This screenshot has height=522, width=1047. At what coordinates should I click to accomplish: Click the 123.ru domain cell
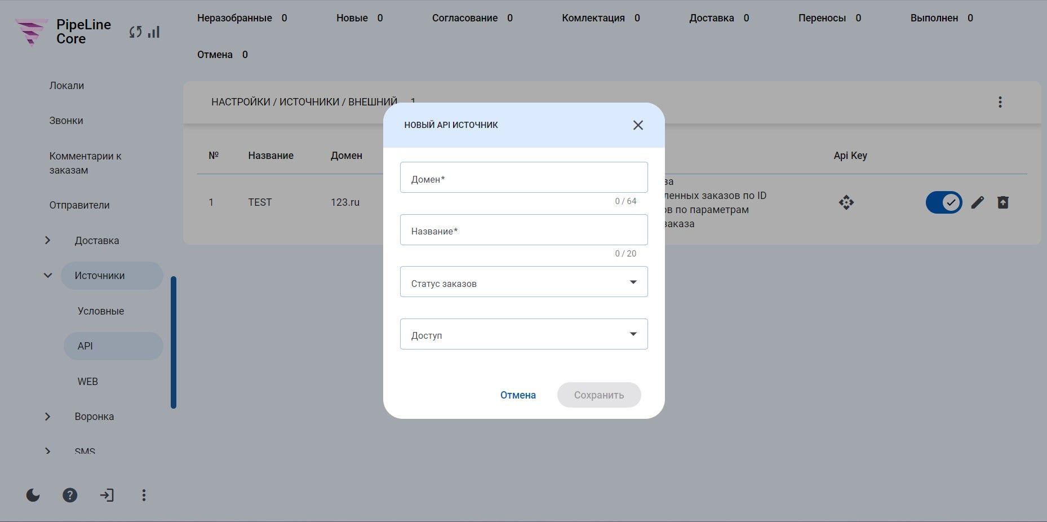click(345, 202)
